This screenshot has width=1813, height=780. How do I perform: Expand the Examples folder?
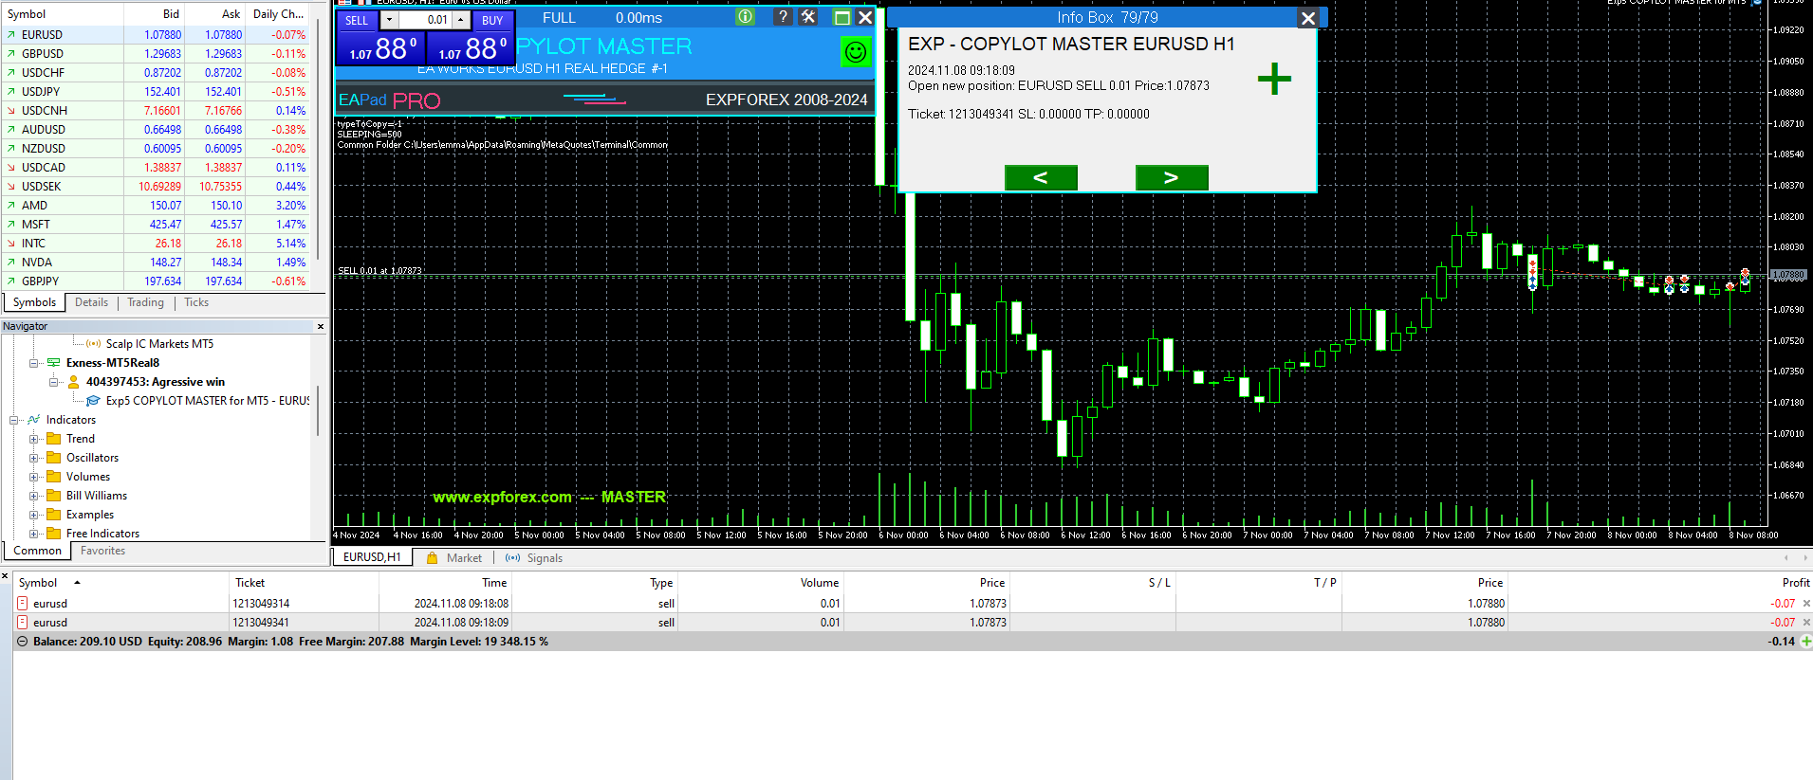pos(33,515)
